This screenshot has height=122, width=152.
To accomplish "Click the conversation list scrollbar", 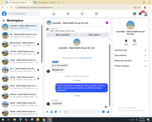I will tap(42, 44).
